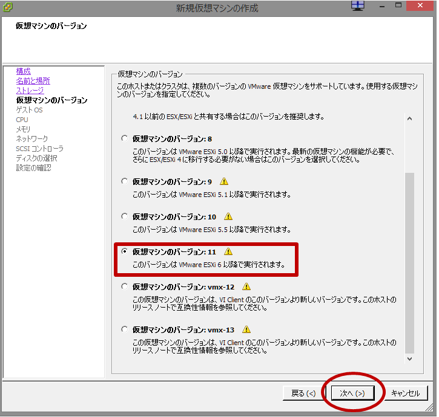The height and width of the screenshot is (417, 439).
Task: Click the scroll up arrow in version list
Action: pos(409,119)
